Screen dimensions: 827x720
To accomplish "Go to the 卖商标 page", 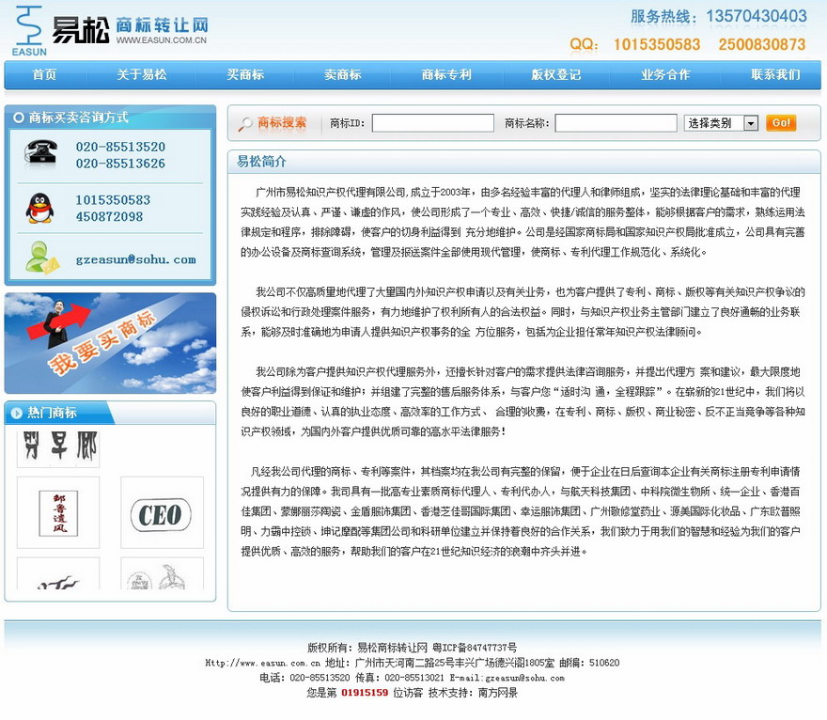I will pyautogui.click(x=343, y=75).
